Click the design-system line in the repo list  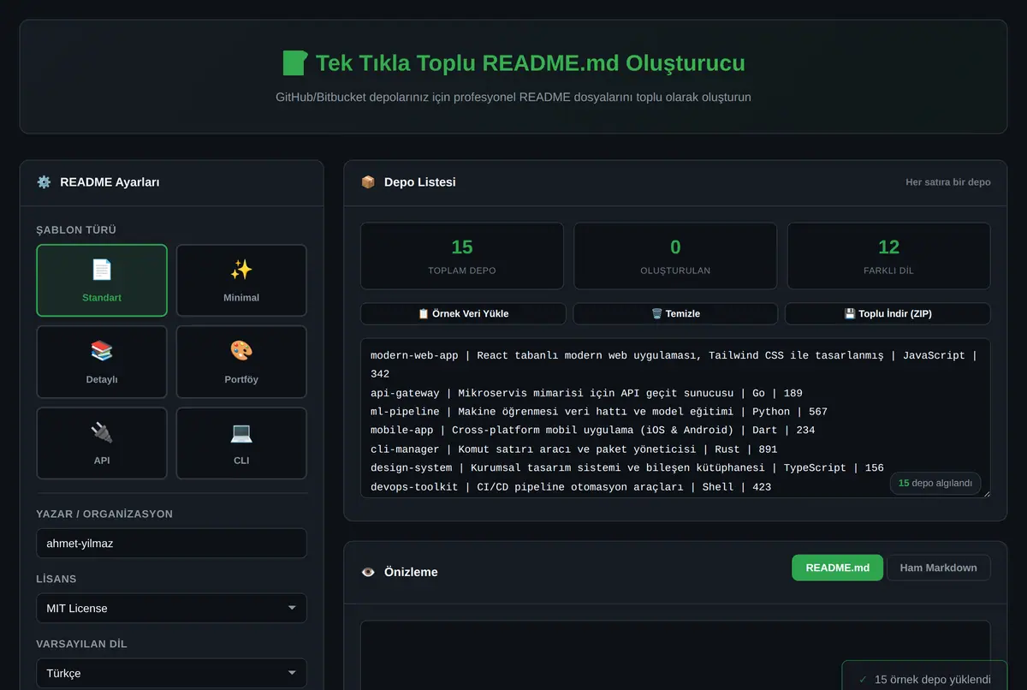click(x=627, y=468)
